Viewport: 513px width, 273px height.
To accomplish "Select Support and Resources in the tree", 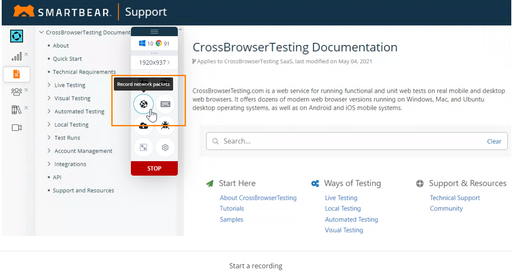I will (83, 191).
